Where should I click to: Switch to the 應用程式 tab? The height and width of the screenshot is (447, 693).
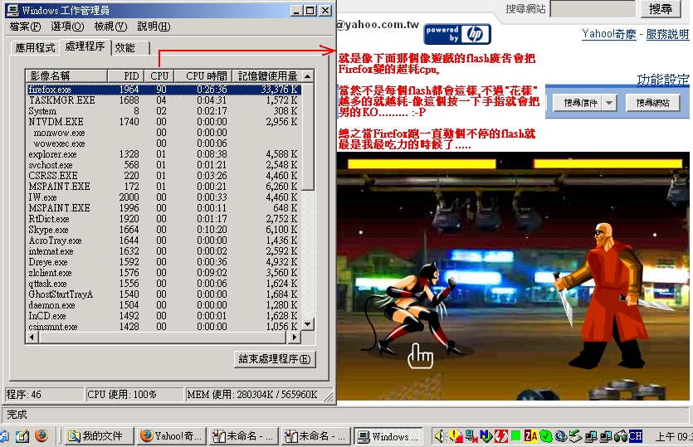click(36, 48)
